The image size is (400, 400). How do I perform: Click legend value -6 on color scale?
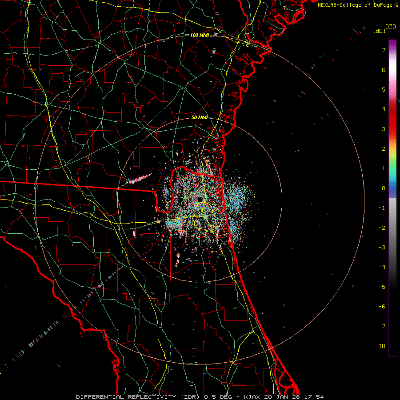(382, 307)
